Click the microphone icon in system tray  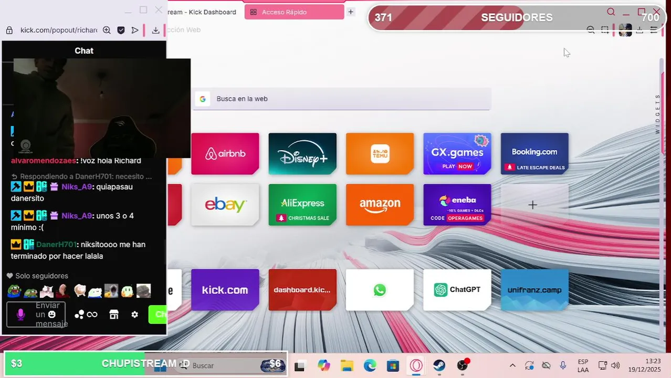tap(563, 366)
